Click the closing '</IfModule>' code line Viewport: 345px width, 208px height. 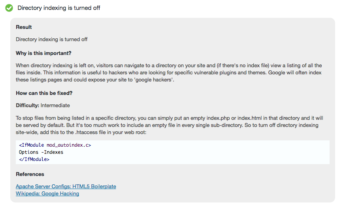34,159
